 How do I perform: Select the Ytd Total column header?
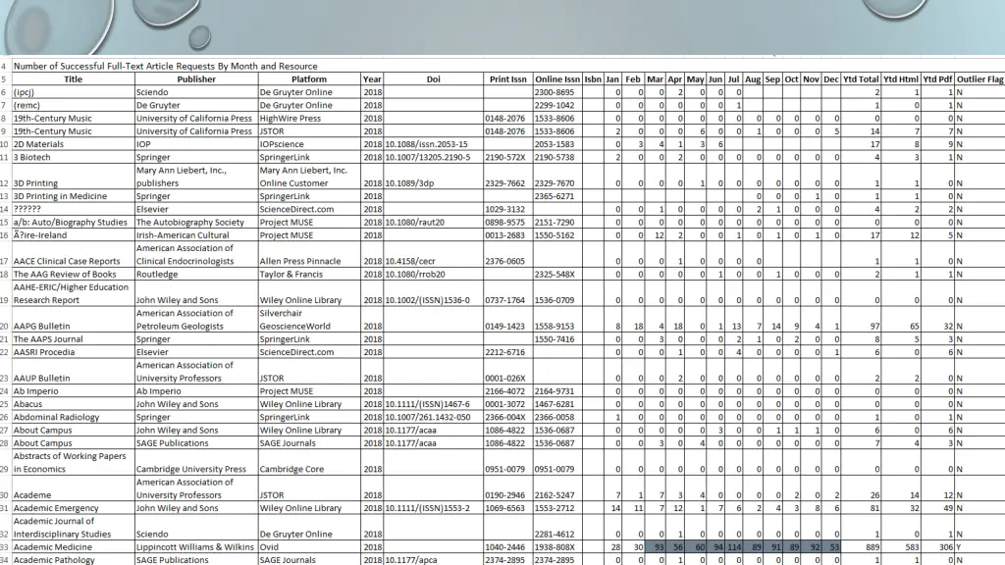pos(861,79)
